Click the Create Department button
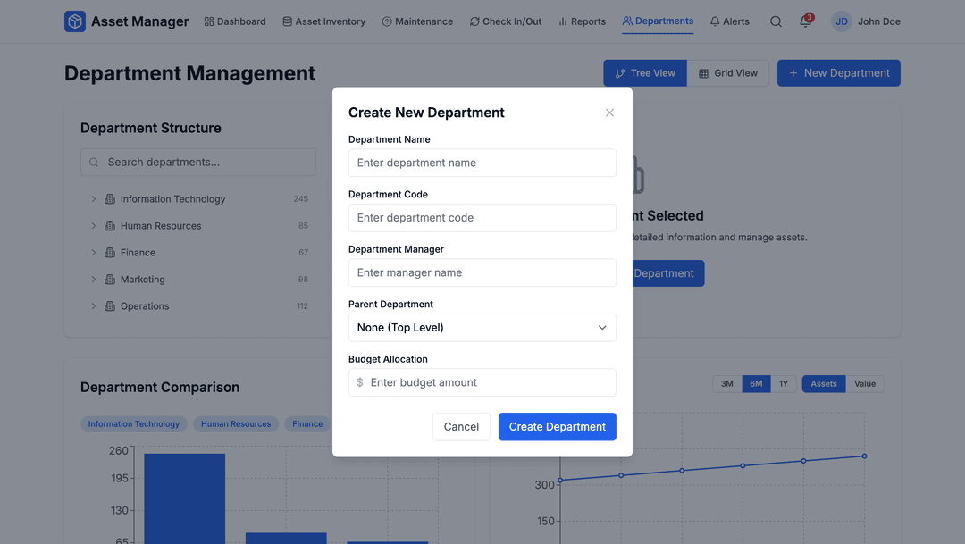The height and width of the screenshot is (544, 965). [557, 426]
